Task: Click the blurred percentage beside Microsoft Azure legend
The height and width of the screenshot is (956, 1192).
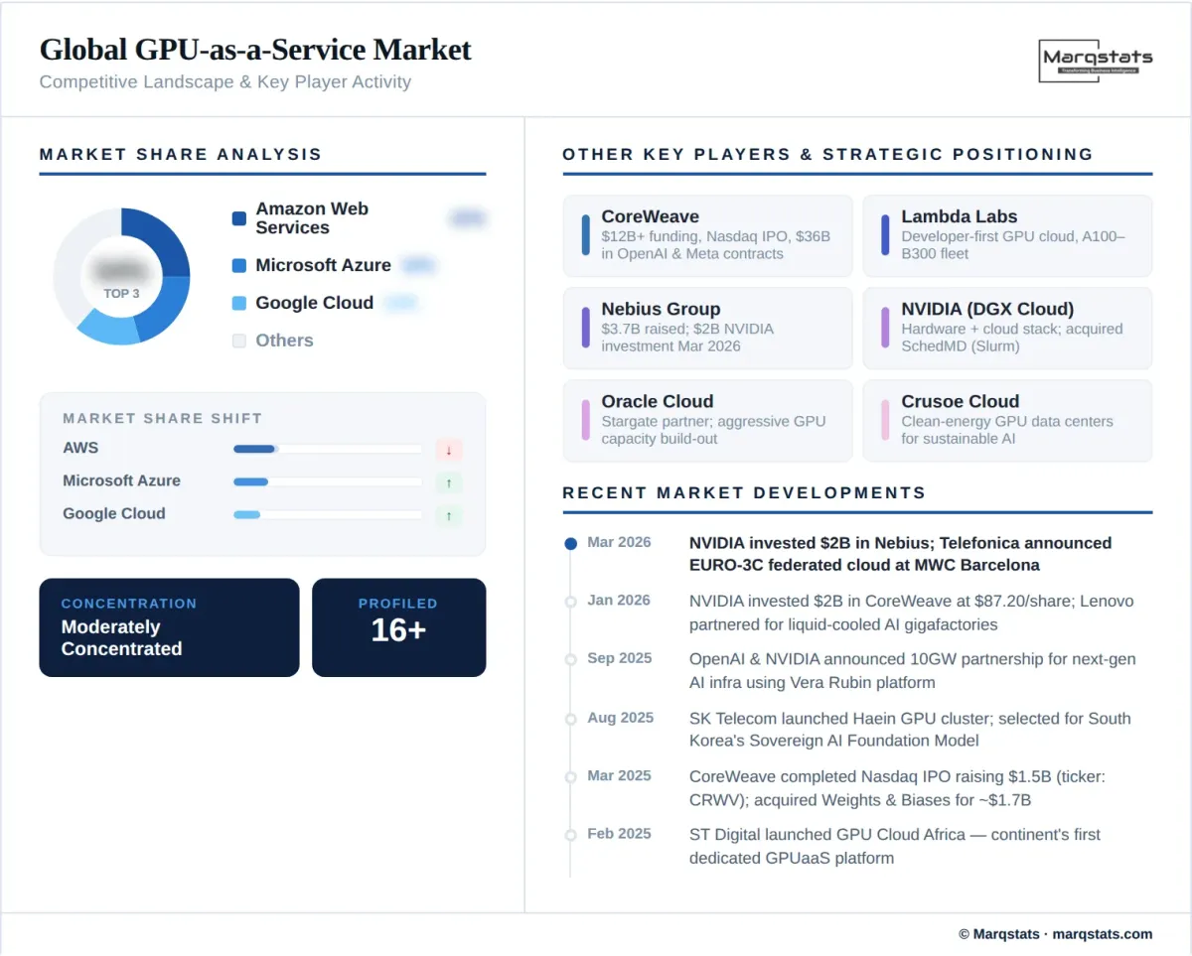Action: tap(418, 265)
